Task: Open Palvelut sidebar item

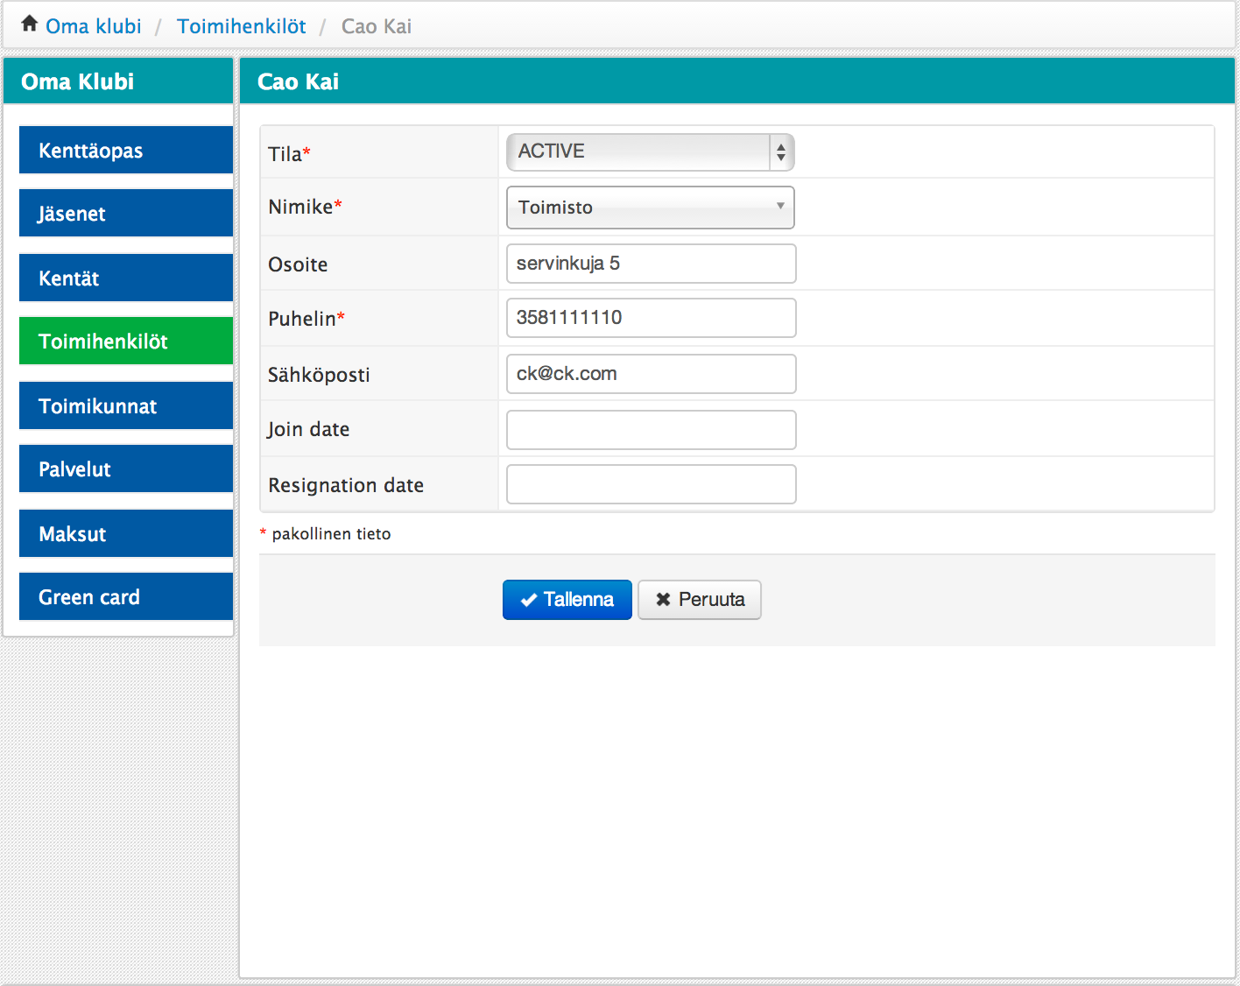Action: 126,468
